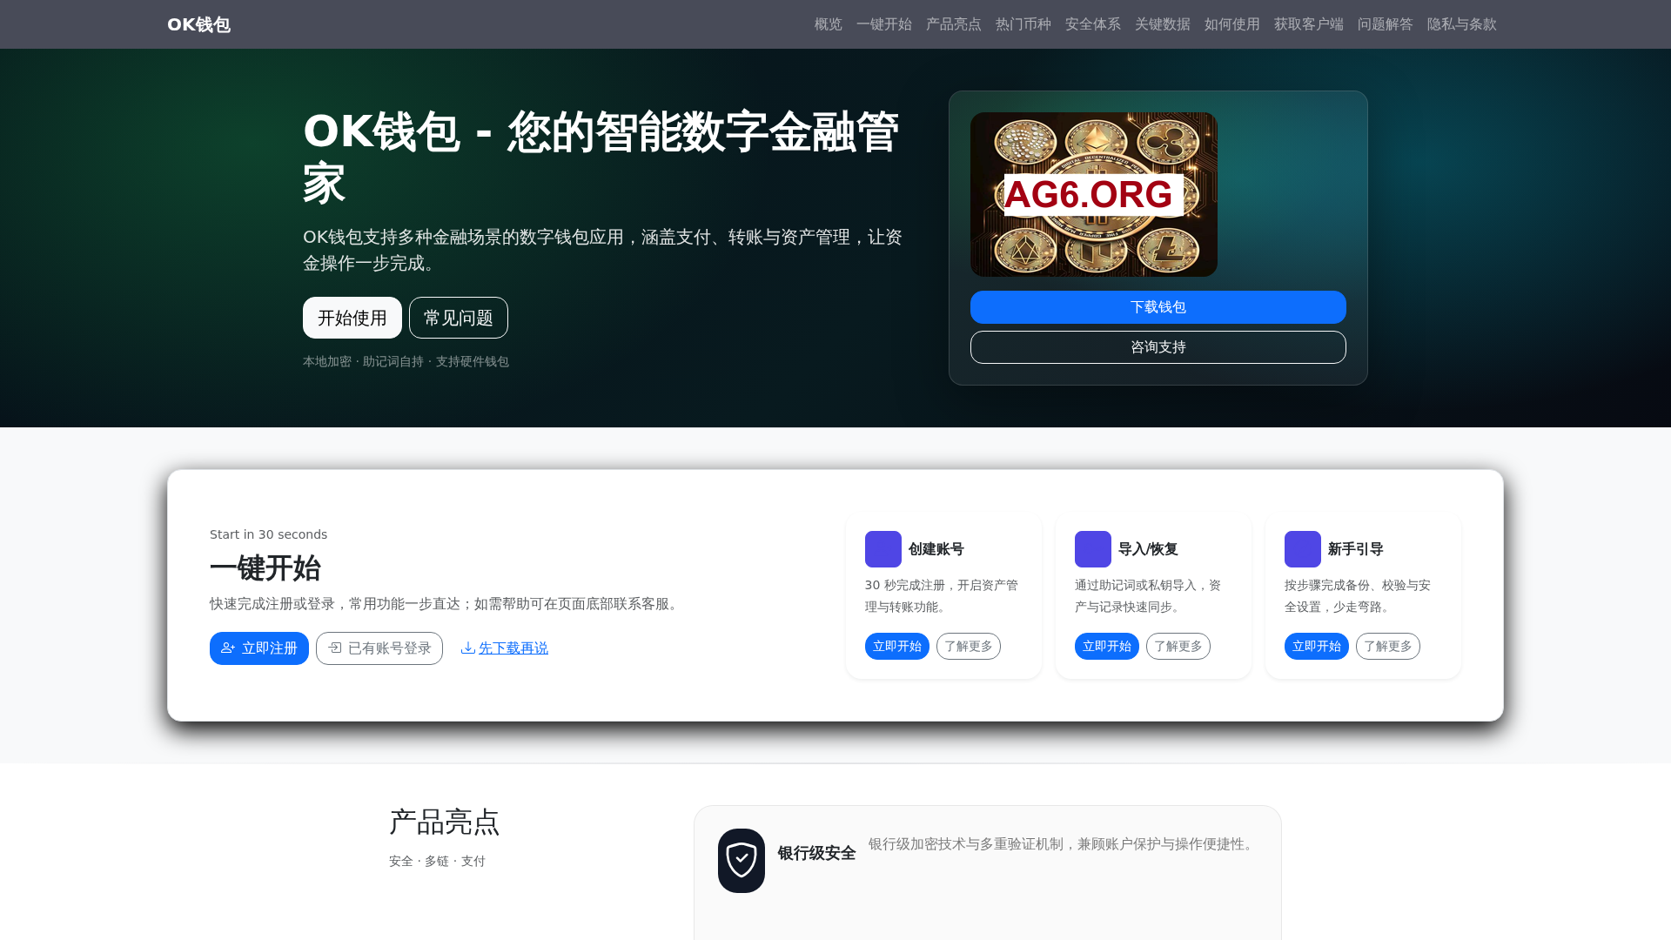1671x940 pixels.
Task: Select 关键数据 in the navbar
Action: tap(1162, 24)
